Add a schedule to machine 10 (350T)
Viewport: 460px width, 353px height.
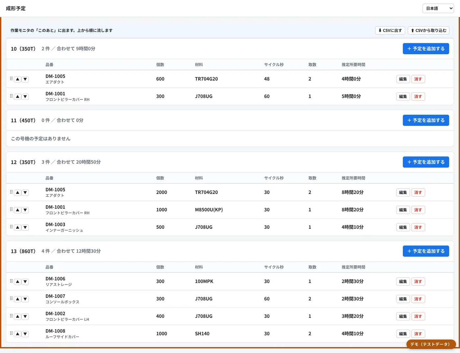click(x=426, y=49)
